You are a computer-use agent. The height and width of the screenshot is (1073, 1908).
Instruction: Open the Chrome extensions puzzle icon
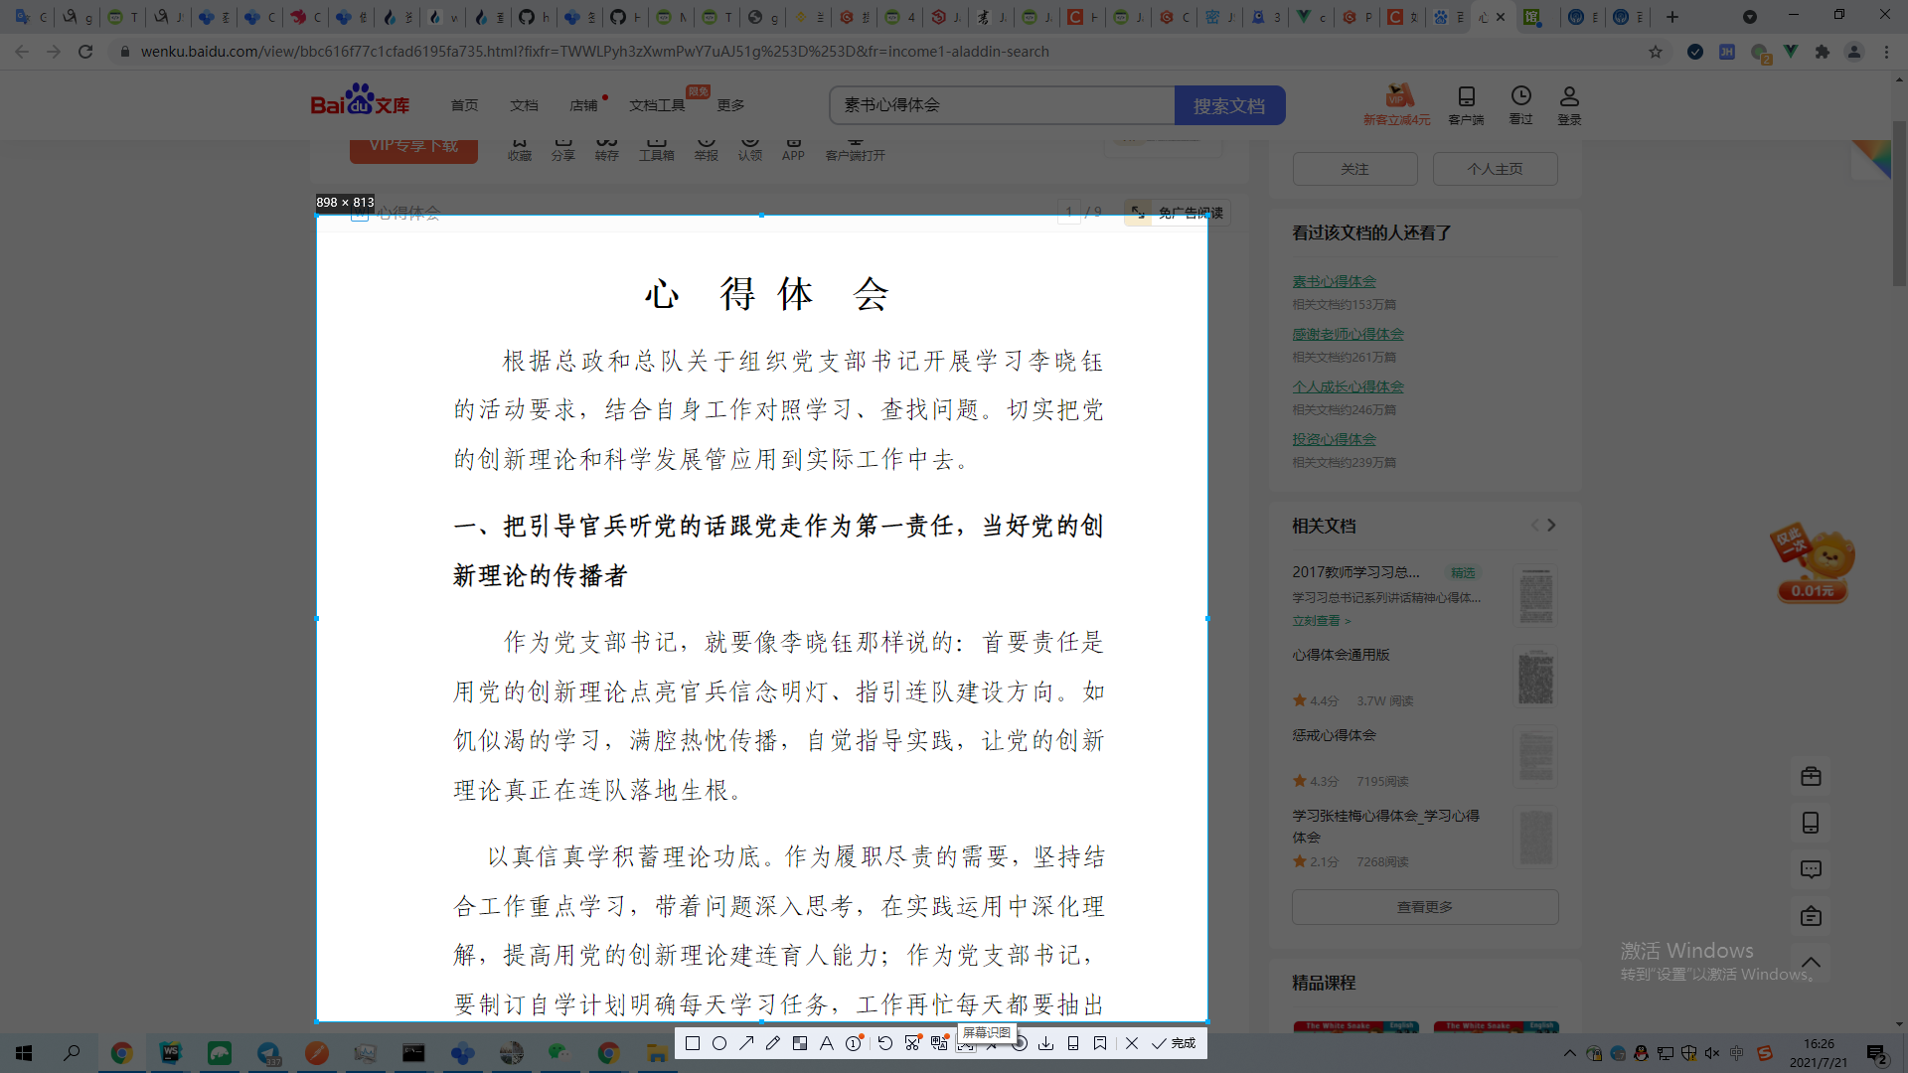[1823, 52]
